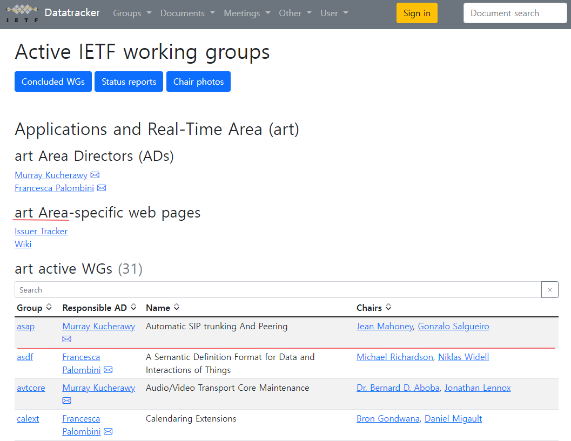Open the avtcore working group

coord(31,388)
